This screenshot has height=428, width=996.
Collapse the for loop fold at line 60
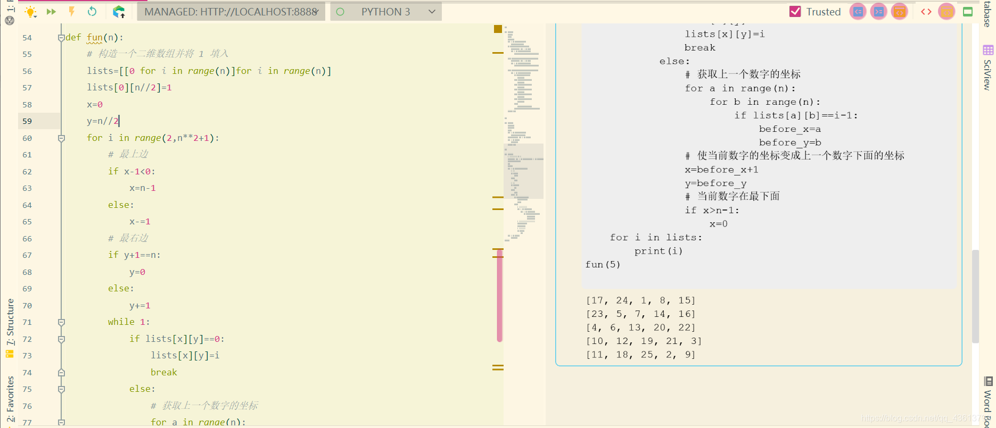coord(61,138)
